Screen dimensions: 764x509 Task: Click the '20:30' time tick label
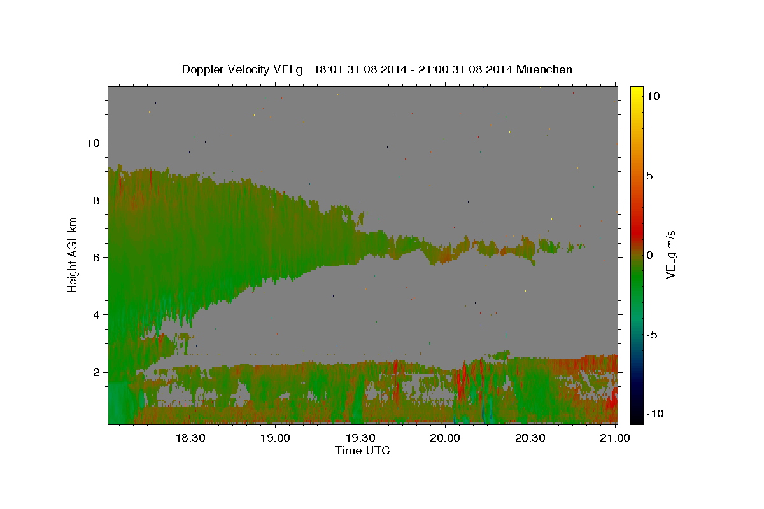(530, 438)
